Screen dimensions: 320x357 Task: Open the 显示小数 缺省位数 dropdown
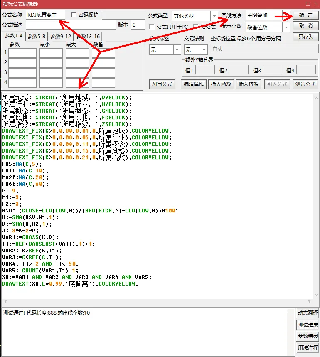point(286,27)
